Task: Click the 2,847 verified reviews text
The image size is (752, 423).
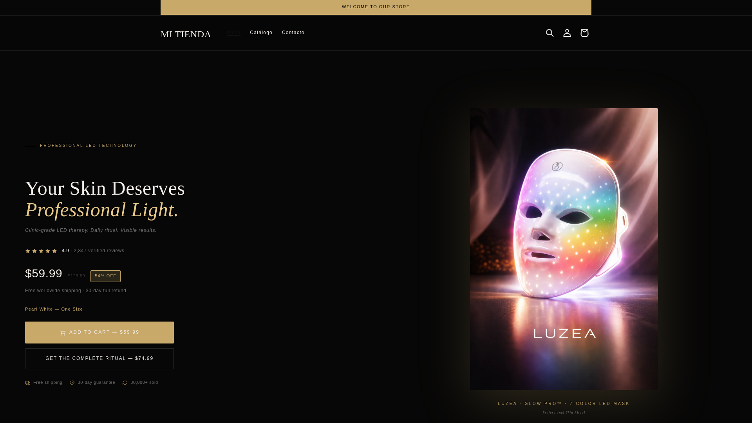Action: click(99, 251)
